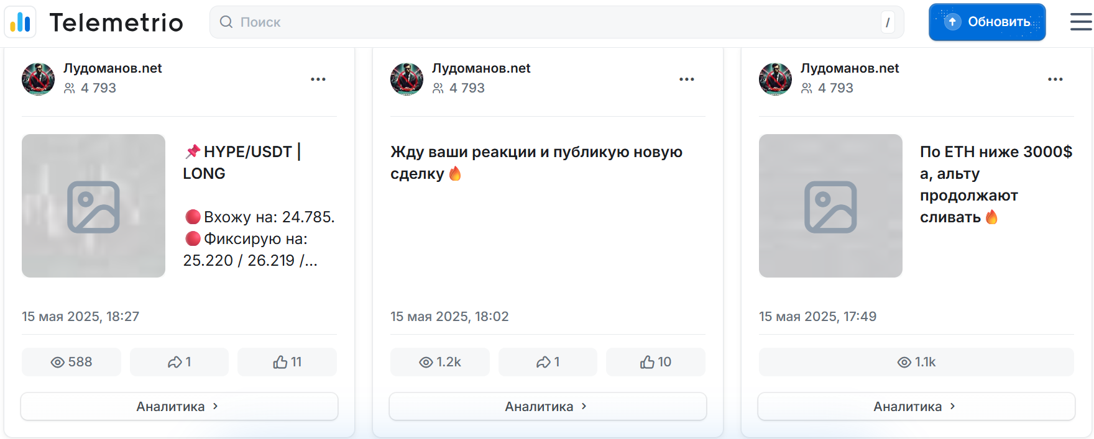Screen dimensions: 1094x439
Task: Open image thumbnail of HYPE/USDT post
Action: [93, 206]
